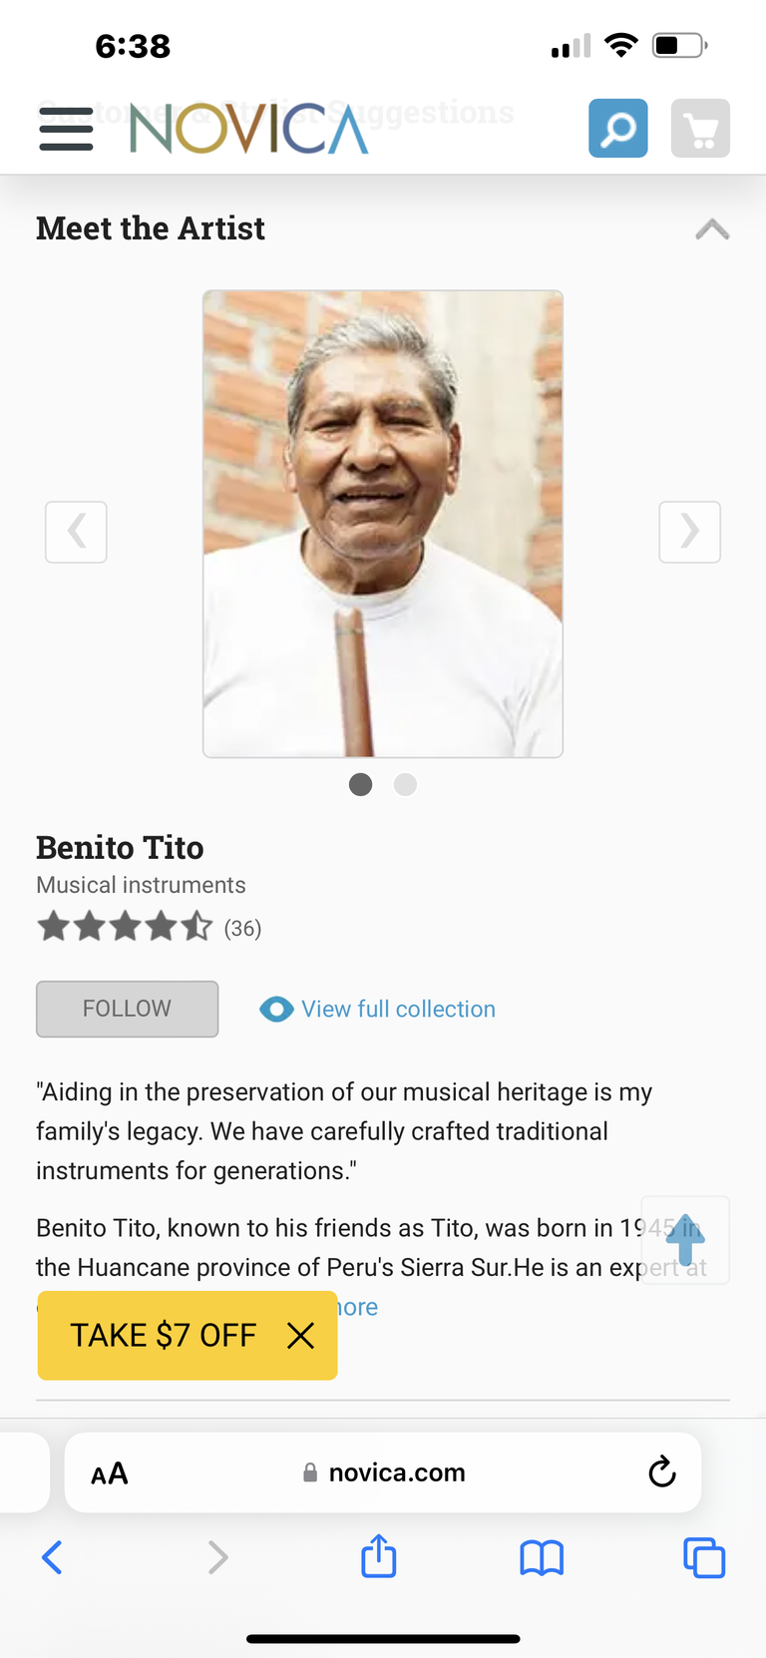Tap the scroll-to-top blue arrow
The width and height of the screenshot is (766, 1658).
coord(685,1240)
